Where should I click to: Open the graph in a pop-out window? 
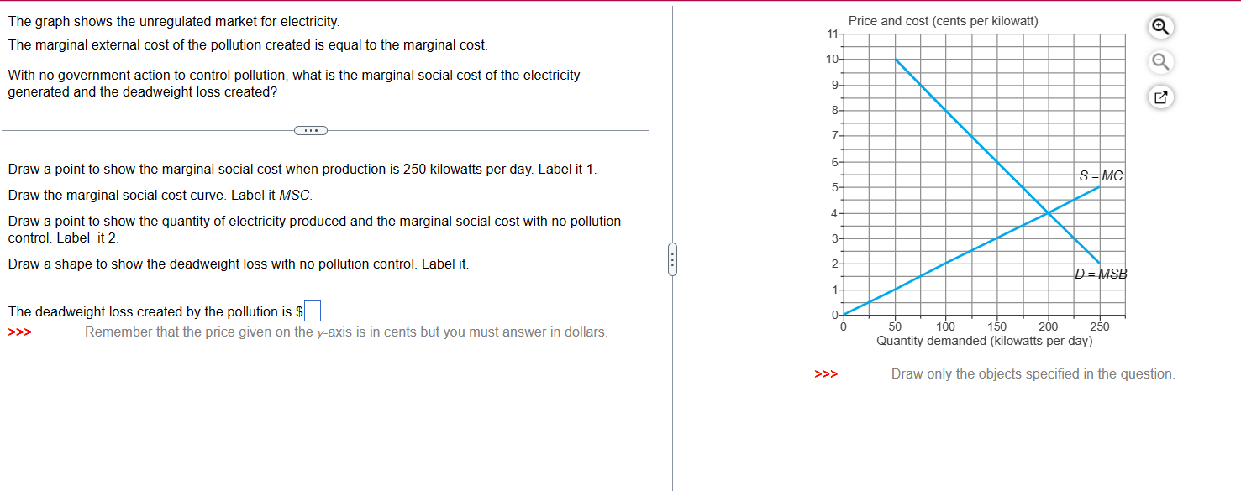[1160, 97]
